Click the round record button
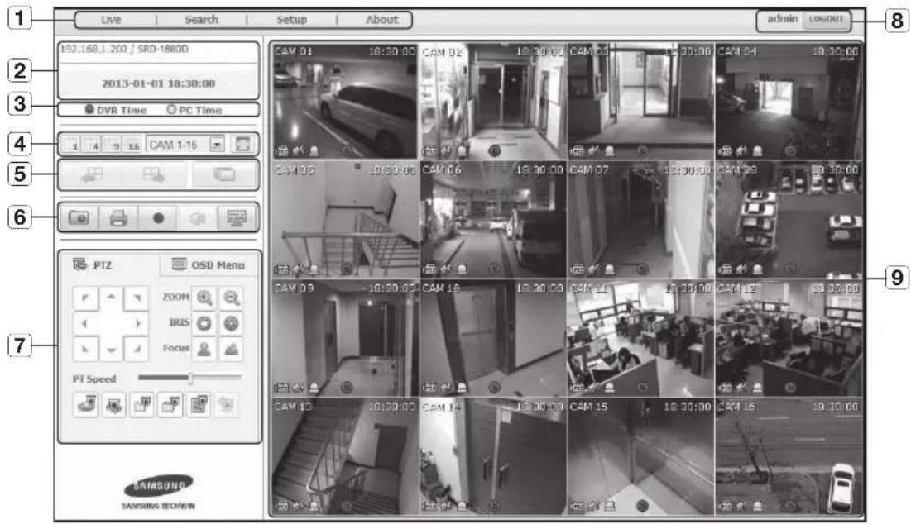The width and height of the screenshot is (911, 524). [x=157, y=218]
